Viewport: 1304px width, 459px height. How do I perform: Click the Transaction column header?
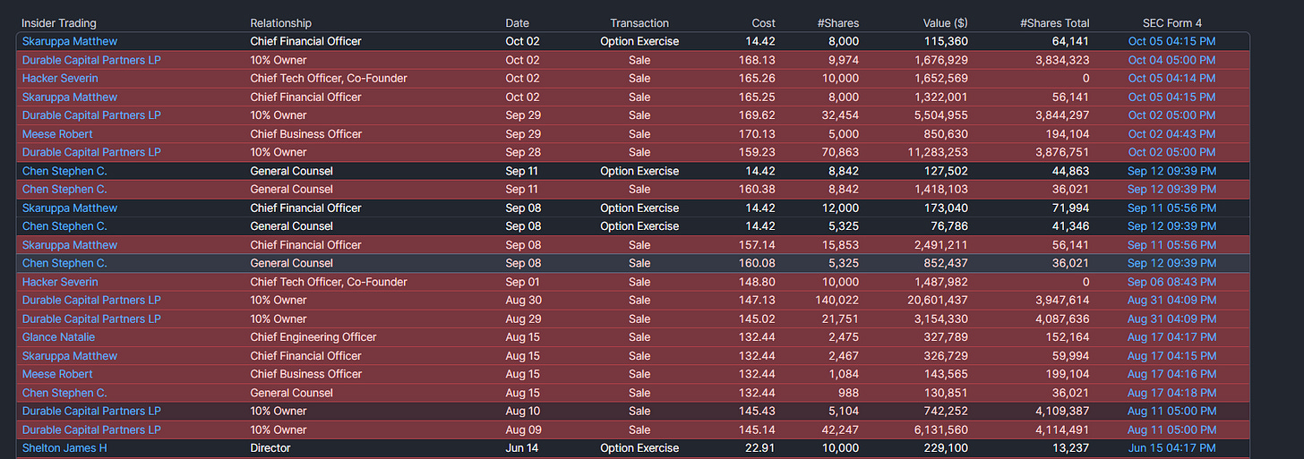point(639,23)
